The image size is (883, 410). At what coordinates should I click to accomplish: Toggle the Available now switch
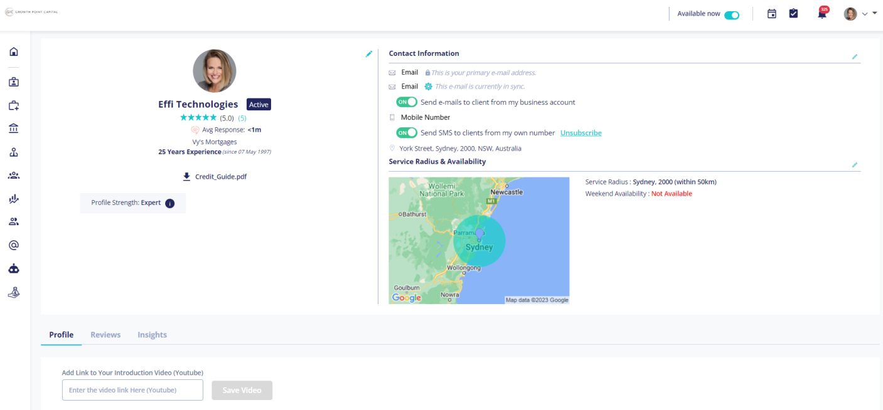(x=732, y=15)
